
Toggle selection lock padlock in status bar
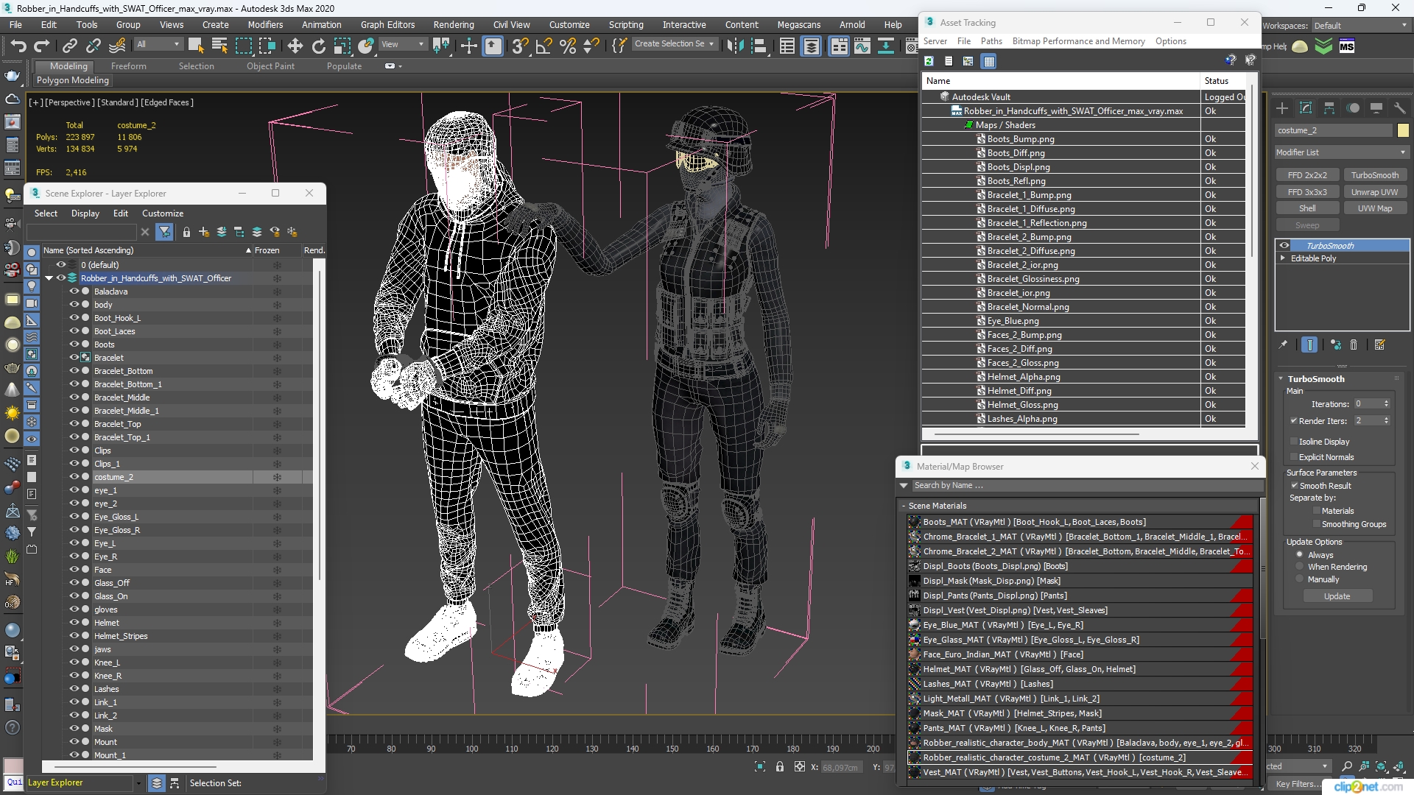(x=780, y=767)
